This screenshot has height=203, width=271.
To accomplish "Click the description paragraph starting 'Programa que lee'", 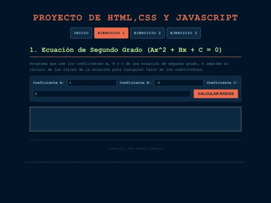I will click(129, 67).
